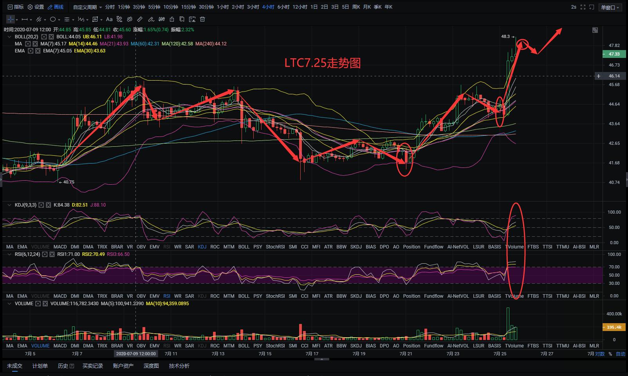The width and height of the screenshot is (628, 376).
Task: Open the 买卖记录 trade records tab
Action: [93, 366]
